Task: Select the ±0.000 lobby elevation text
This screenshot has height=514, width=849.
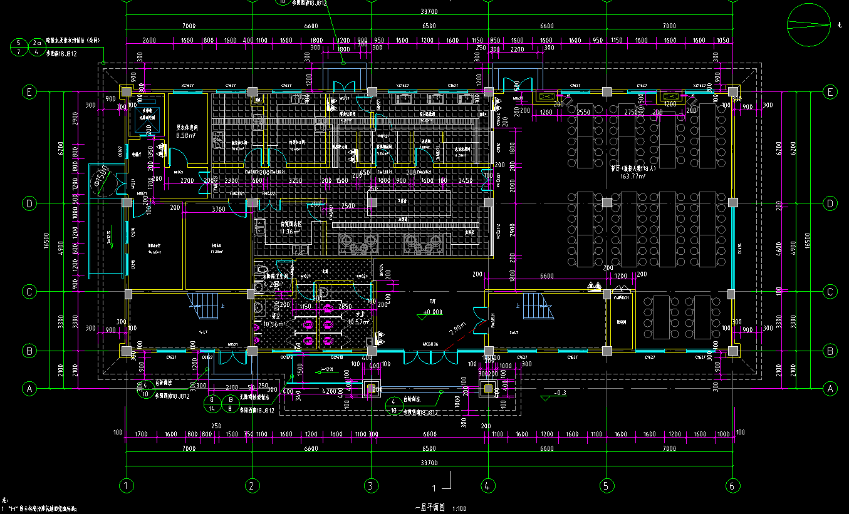Action: pos(432,312)
